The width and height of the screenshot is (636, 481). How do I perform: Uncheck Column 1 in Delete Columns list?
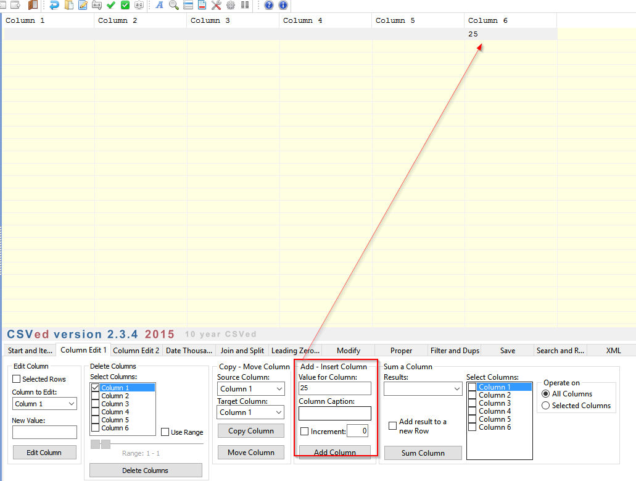coord(96,388)
